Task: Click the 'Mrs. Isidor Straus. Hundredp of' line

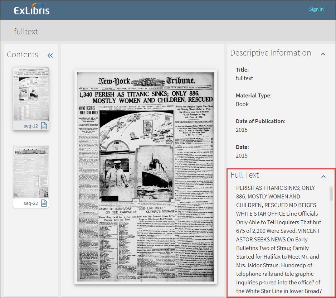Action: (x=274, y=265)
